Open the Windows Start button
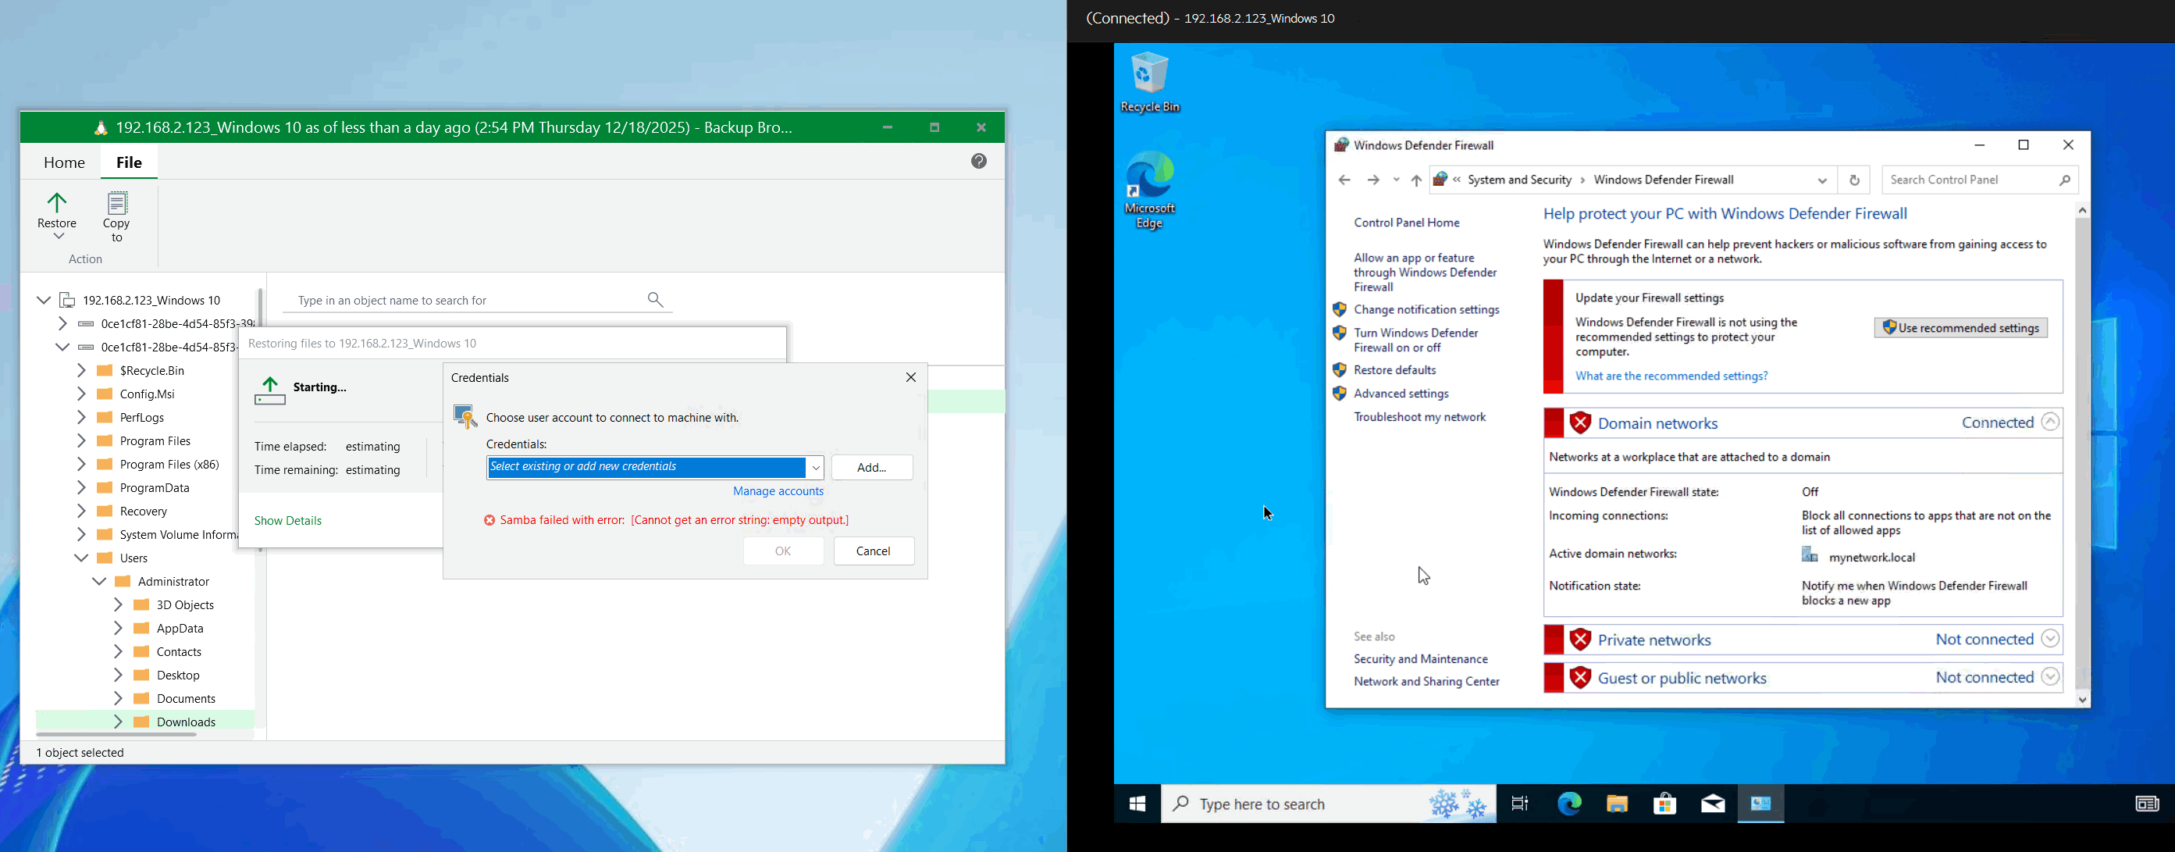The image size is (2175, 852). (1137, 804)
